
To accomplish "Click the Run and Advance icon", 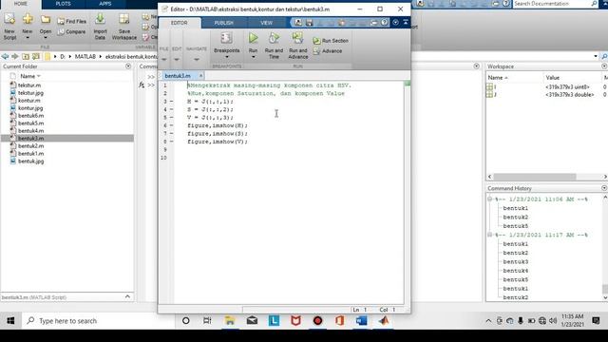I will pos(297,38).
